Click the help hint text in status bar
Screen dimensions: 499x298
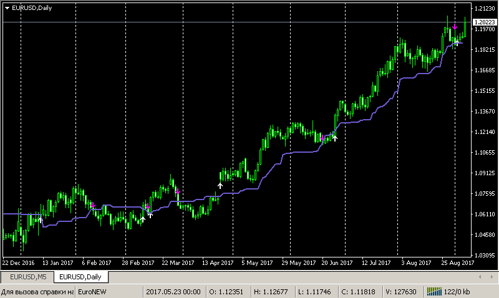point(37,292)
